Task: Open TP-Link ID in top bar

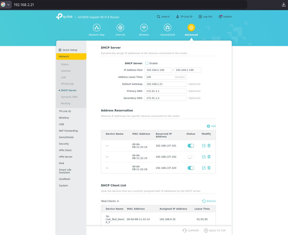Action: pyautogui.click(x=184, y=17)
